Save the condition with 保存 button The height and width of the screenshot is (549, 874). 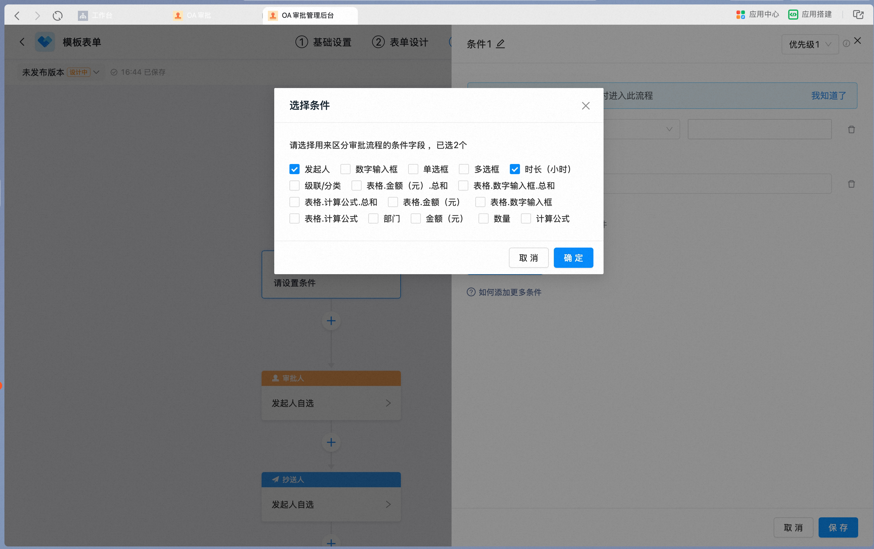tap(838, 527)
